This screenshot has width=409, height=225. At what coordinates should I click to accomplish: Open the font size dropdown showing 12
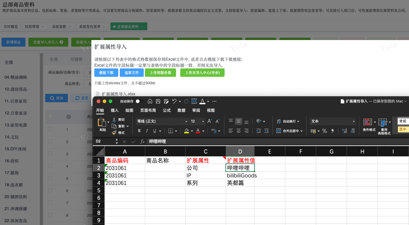203,121
